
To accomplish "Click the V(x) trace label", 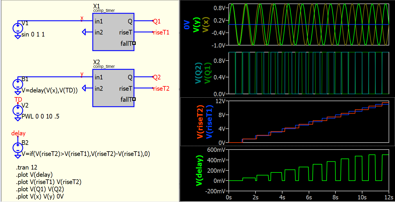I will pyautogui.click(x=206, y=24).
